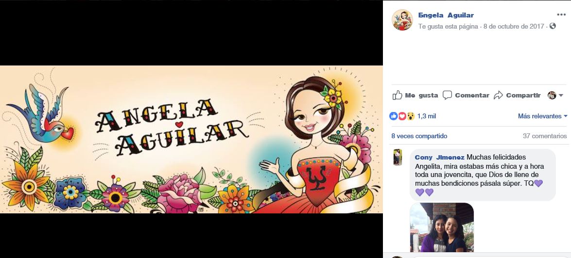Image resolution: width=571 pixels, height=258 pixels.
Task: Click the Angela Aguilar cover illustration image
Action: pos(191,139)
